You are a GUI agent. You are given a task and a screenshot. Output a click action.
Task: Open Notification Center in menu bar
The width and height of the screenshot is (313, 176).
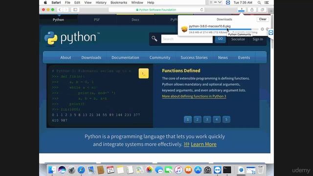click(266, 2)
